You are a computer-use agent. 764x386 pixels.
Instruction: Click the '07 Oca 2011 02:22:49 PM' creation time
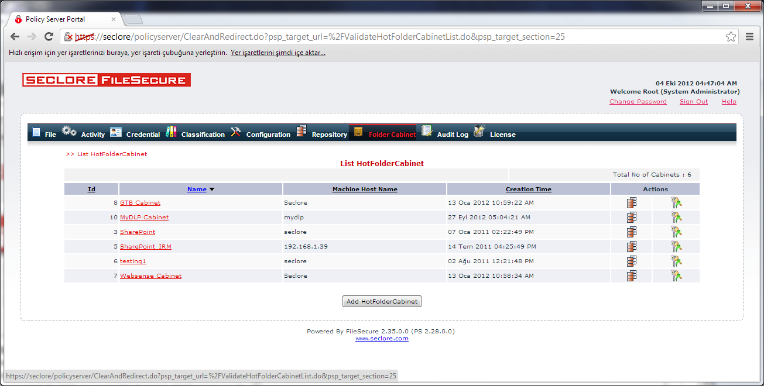point(491,232)
